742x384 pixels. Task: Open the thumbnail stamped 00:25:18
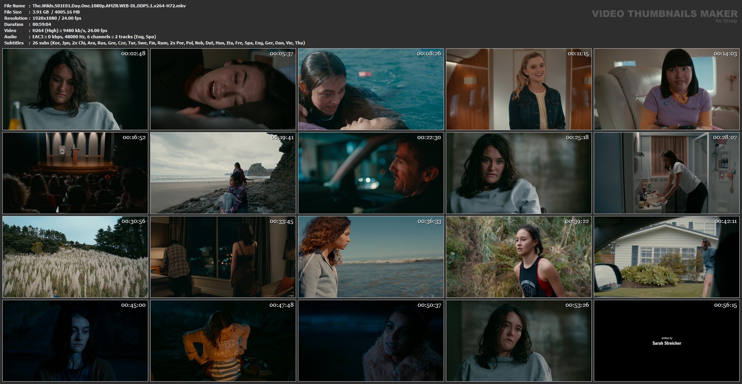(x=519, y=173)
